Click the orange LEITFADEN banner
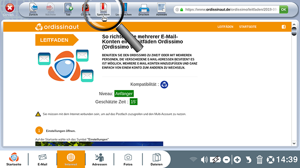The height and width of the screenshot is (168, 300). point(57,40)
